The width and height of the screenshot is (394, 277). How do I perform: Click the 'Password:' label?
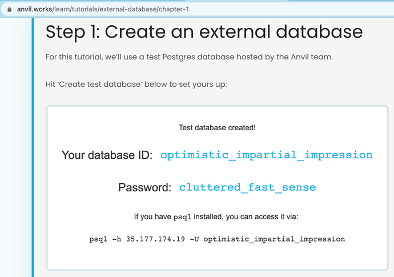tap(144, 187)
